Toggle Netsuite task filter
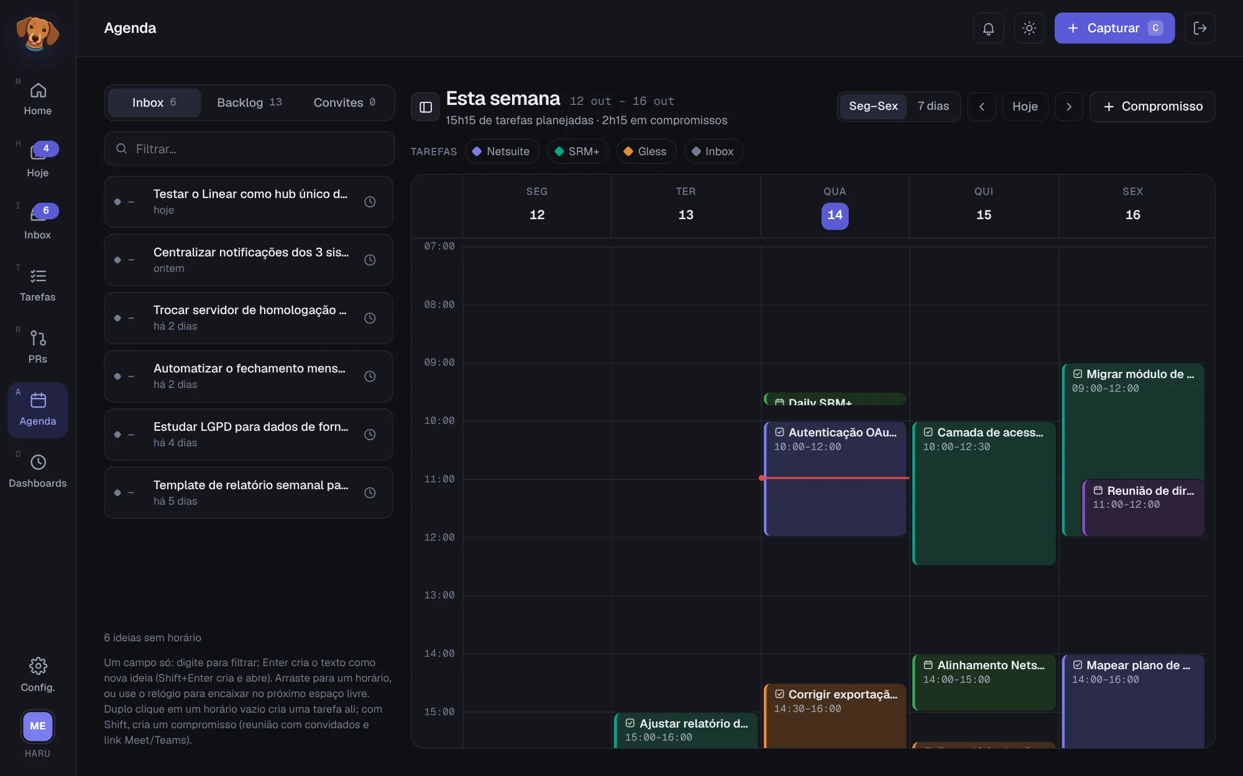This screenshot has width=1243, height=776. coord(502,151)
